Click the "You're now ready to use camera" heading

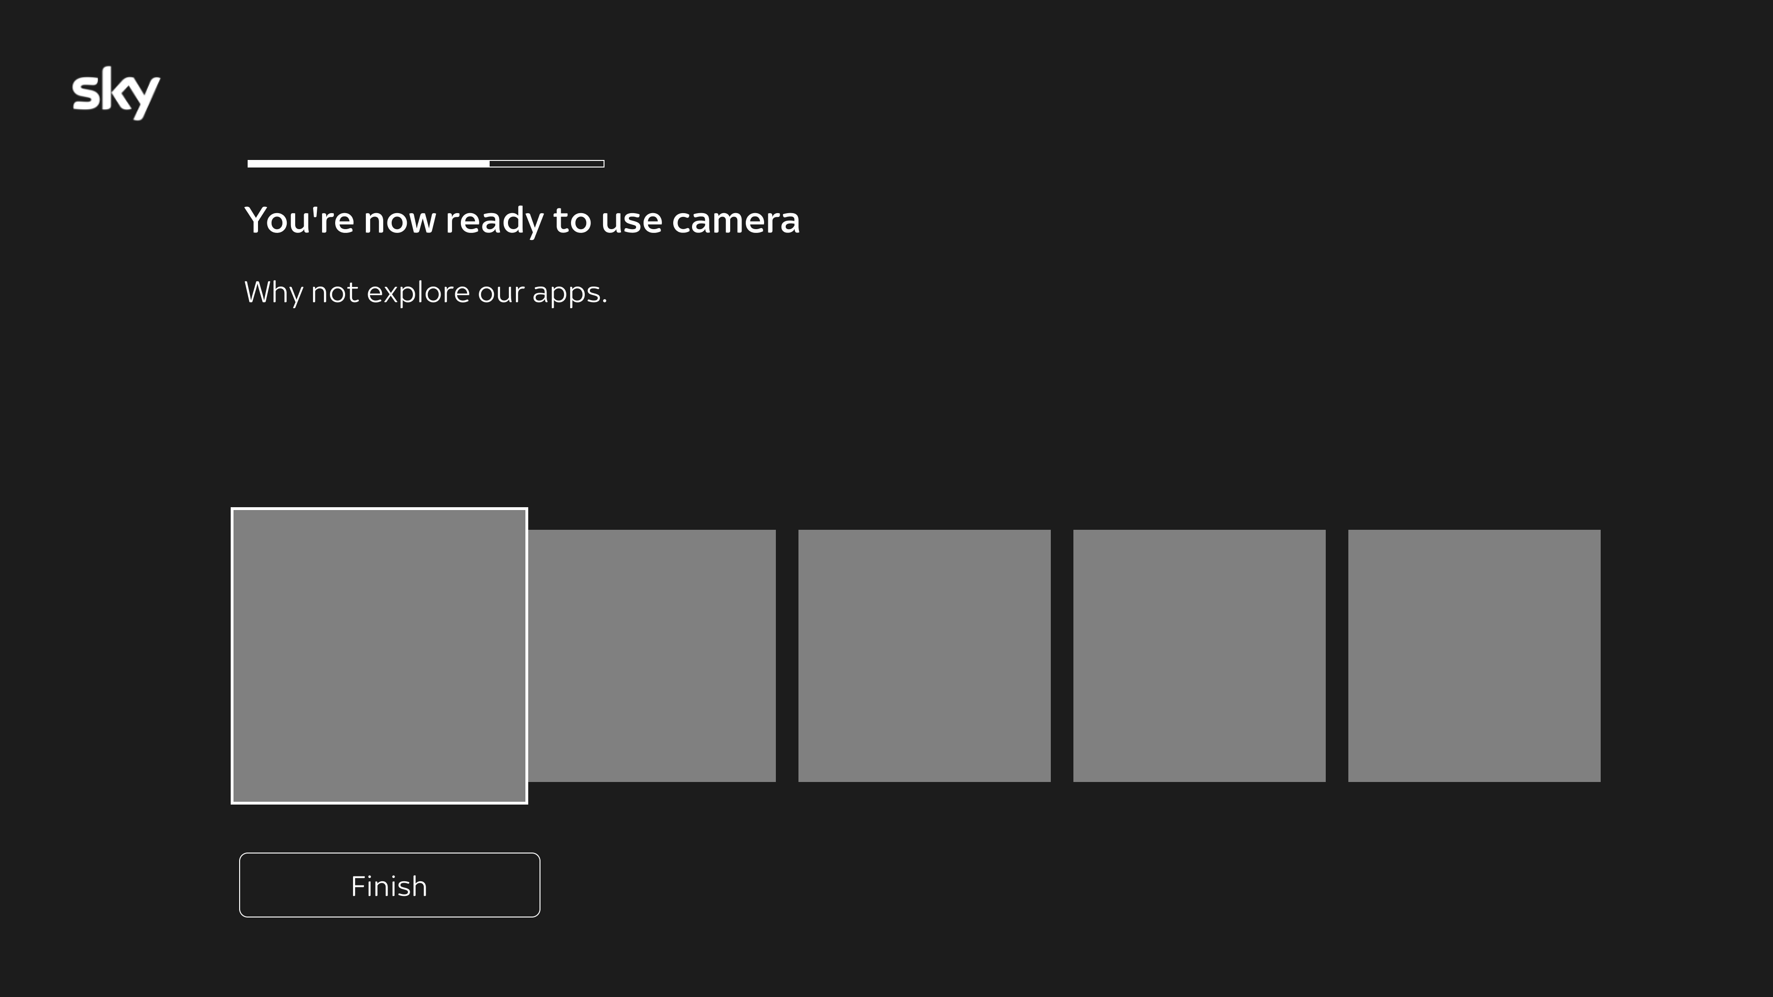[522, 221]
